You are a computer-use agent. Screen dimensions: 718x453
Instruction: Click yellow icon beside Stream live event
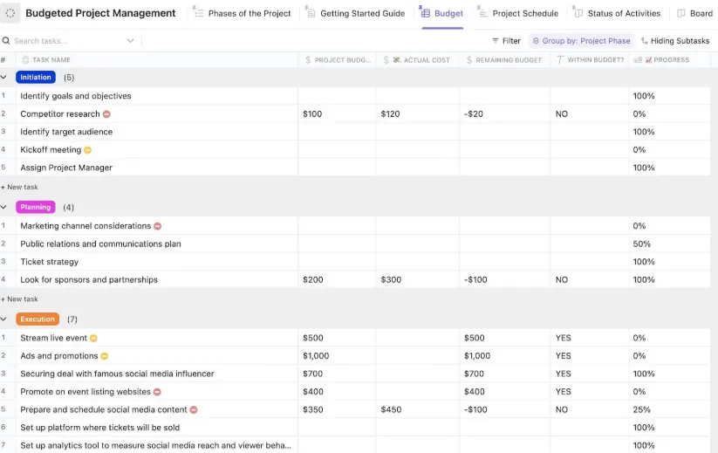pyautogui.click(x=93, y=338)
